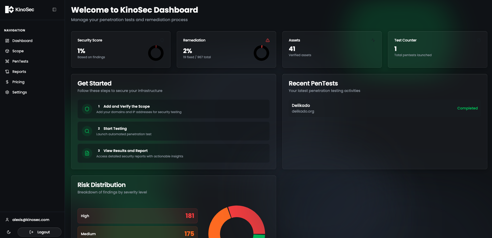
Task: Click the Dashboard grid icon
Action: pos(7,41)
